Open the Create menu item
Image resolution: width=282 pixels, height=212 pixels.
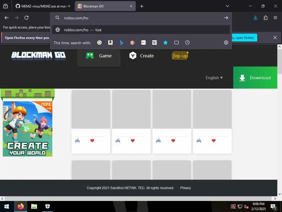point(142,56)
